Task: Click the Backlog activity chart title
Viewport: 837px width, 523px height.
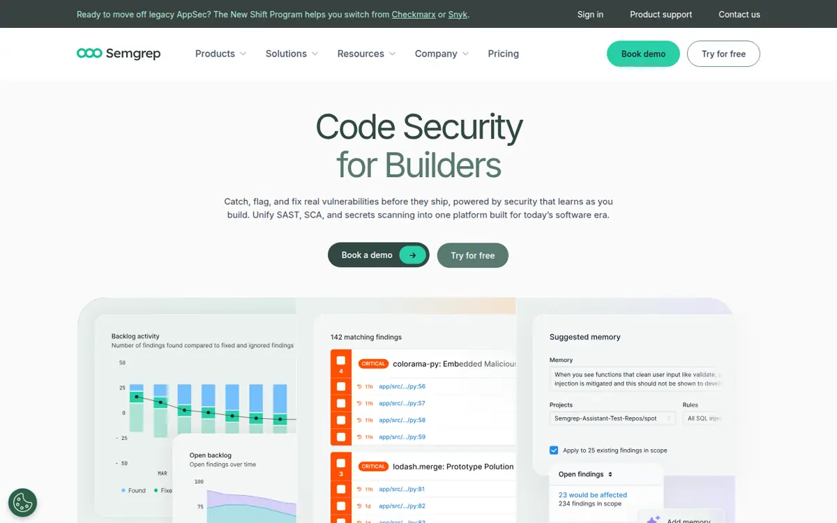Action: (x=135, y=336)
